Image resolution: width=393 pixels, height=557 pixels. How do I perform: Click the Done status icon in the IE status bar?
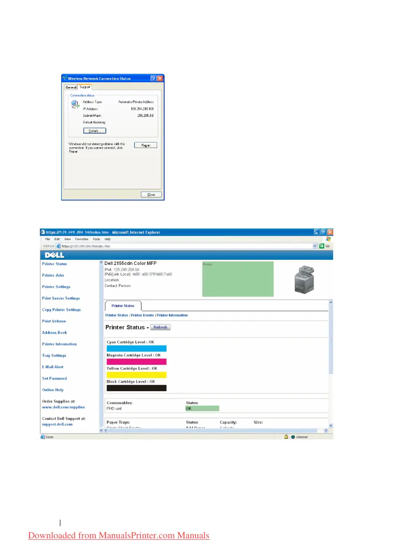pos(43,437)
